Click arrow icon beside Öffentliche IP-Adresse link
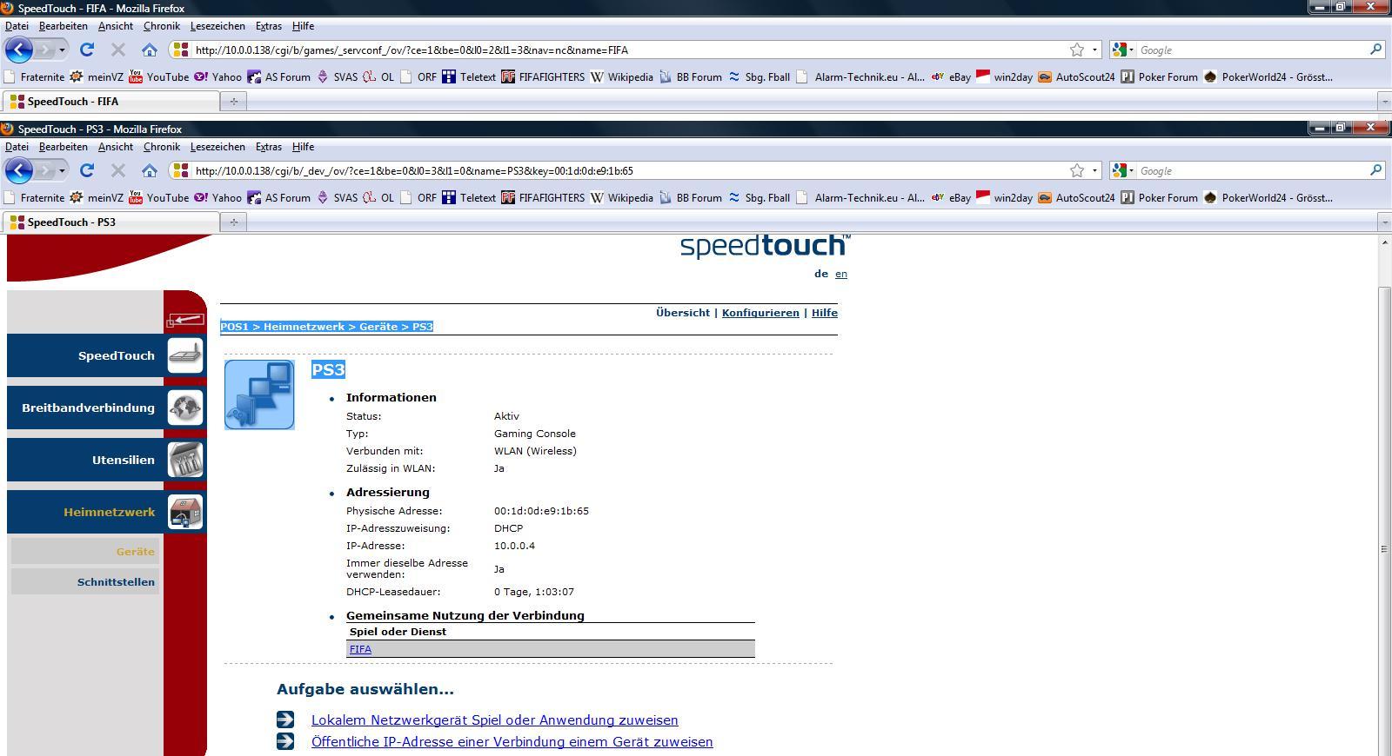This screenshot has height=756, width=1392. click(x=285, y=741)
